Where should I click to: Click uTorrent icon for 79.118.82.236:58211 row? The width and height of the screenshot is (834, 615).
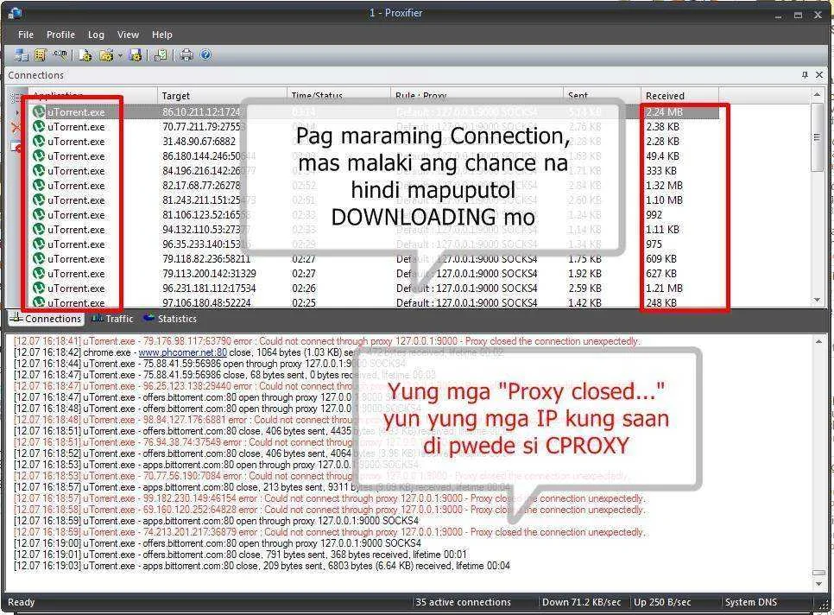click(38, 258)
